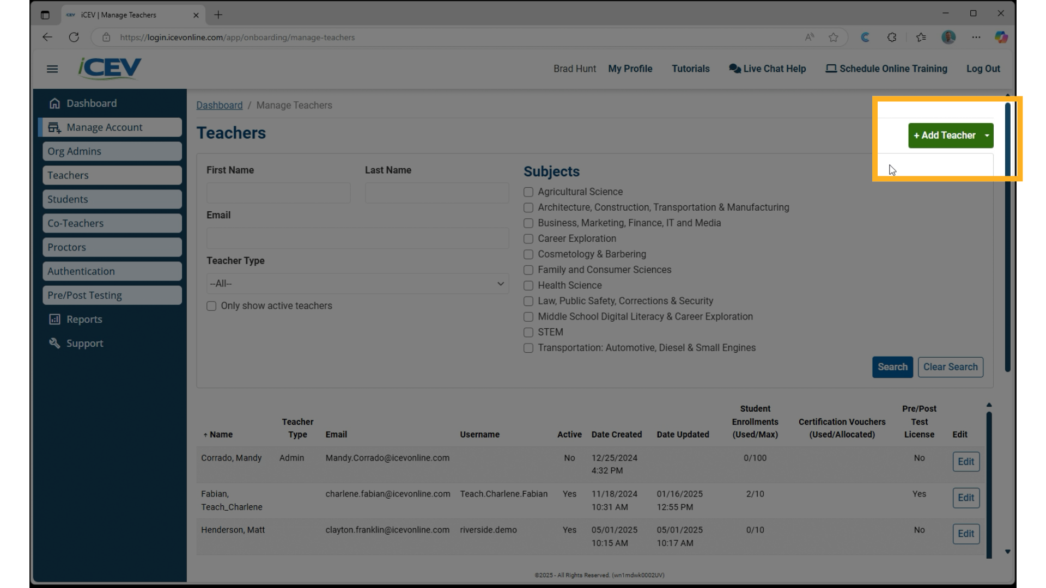Viewport: 1046px width, 588px height.
Task: Close the iCEV Manage Teachers tab
Action: 196,15
